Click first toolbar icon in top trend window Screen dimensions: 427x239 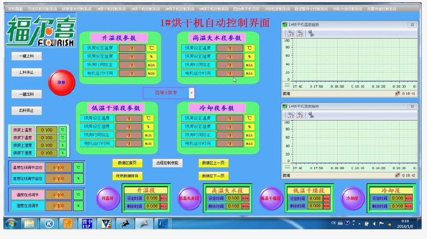pyautogui.click(x=290, y=33)
